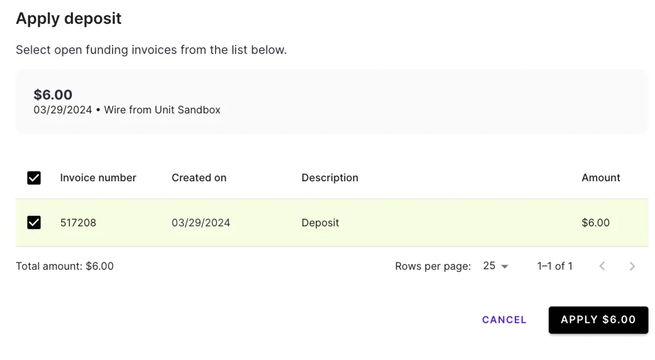This screenshot has height=360, width=655.
Task: Open the rows per page dropdown
Action: (x=495, y=266)
